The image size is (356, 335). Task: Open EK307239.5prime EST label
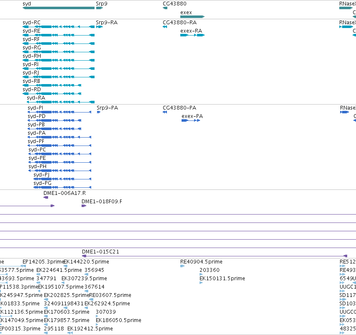pyautogui.click(x=84, y=279)
